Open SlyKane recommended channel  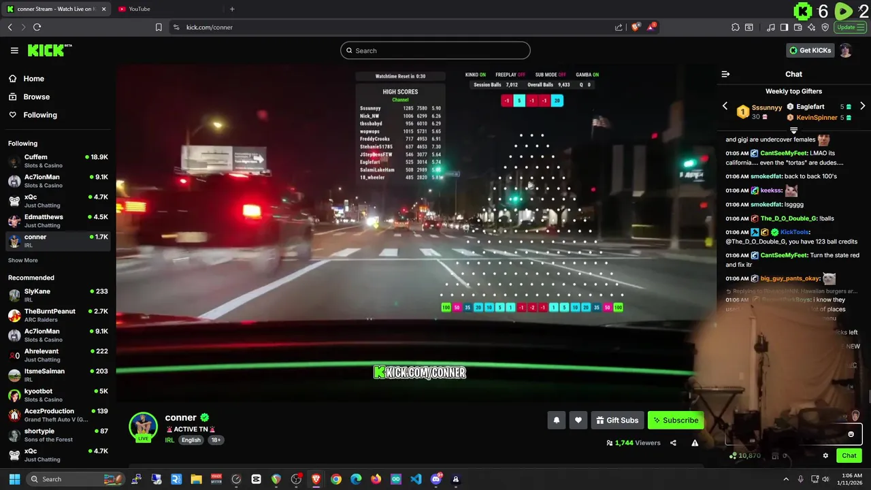pyautogui.click(x=58, y=295)
